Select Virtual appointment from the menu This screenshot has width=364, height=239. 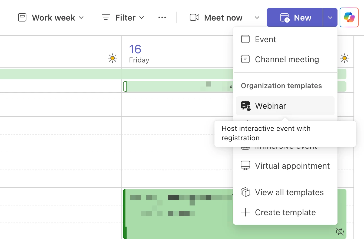pyautogui.click(x=292, y=166)
